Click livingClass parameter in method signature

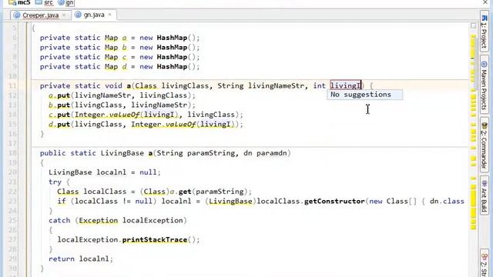pos(185,85)
